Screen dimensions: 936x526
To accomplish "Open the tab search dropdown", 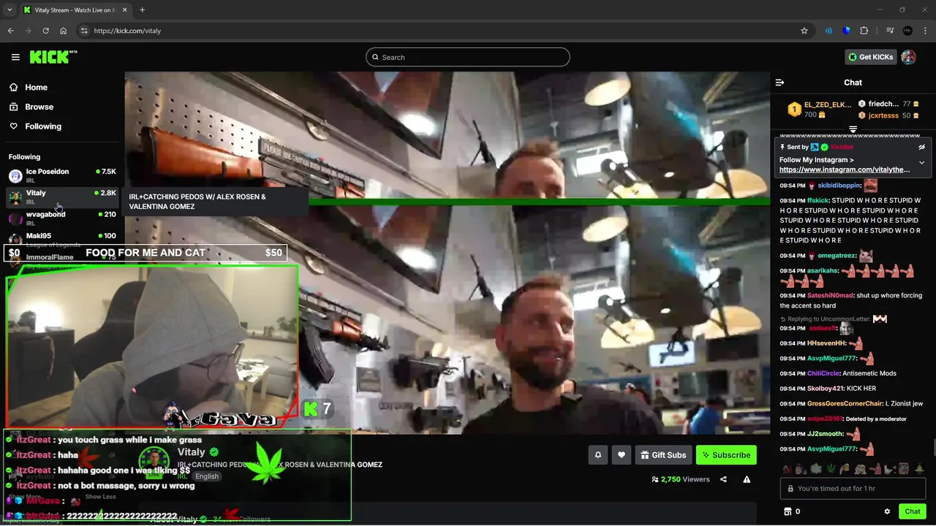I will tap(10, 10).
